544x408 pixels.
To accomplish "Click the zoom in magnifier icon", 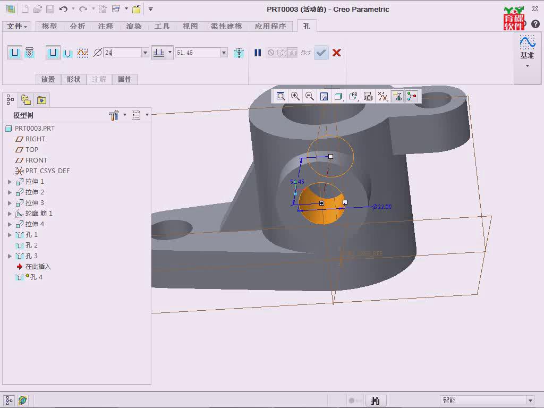I will (x=295, y=96).
